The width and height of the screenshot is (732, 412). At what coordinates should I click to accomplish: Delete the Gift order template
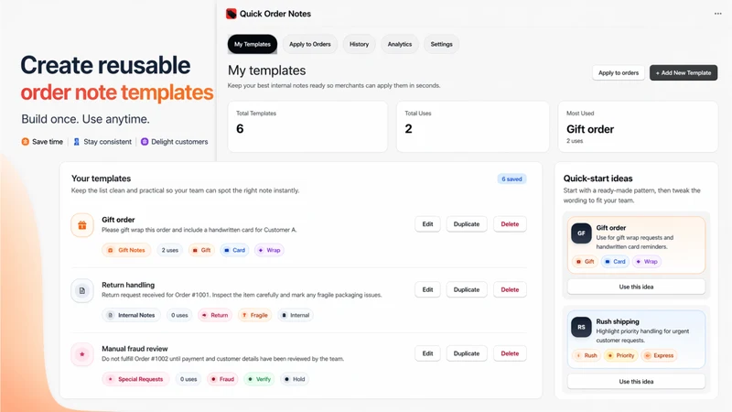510,224
